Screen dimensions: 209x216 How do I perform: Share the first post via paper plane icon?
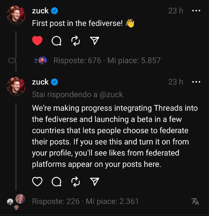coord(94,41)
